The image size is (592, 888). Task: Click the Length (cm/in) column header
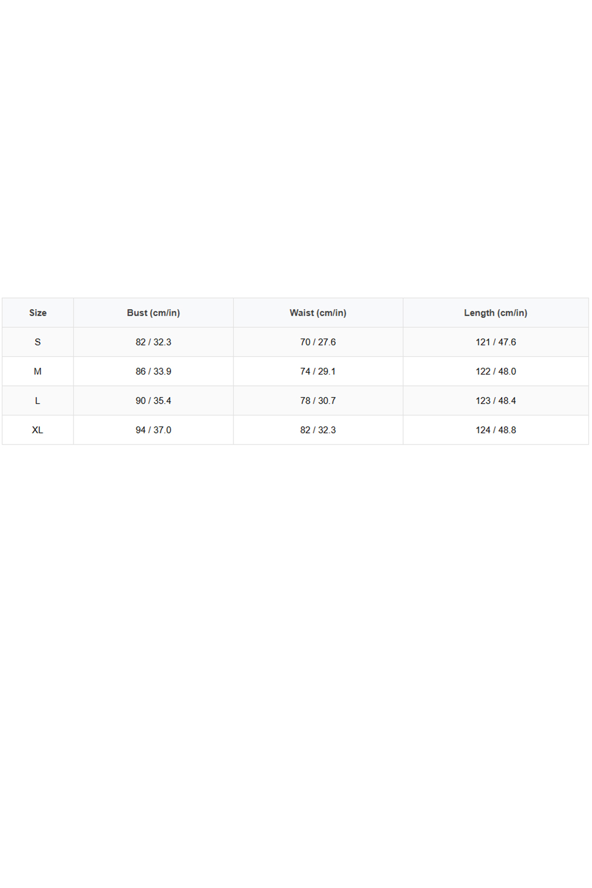click(496, 313)
